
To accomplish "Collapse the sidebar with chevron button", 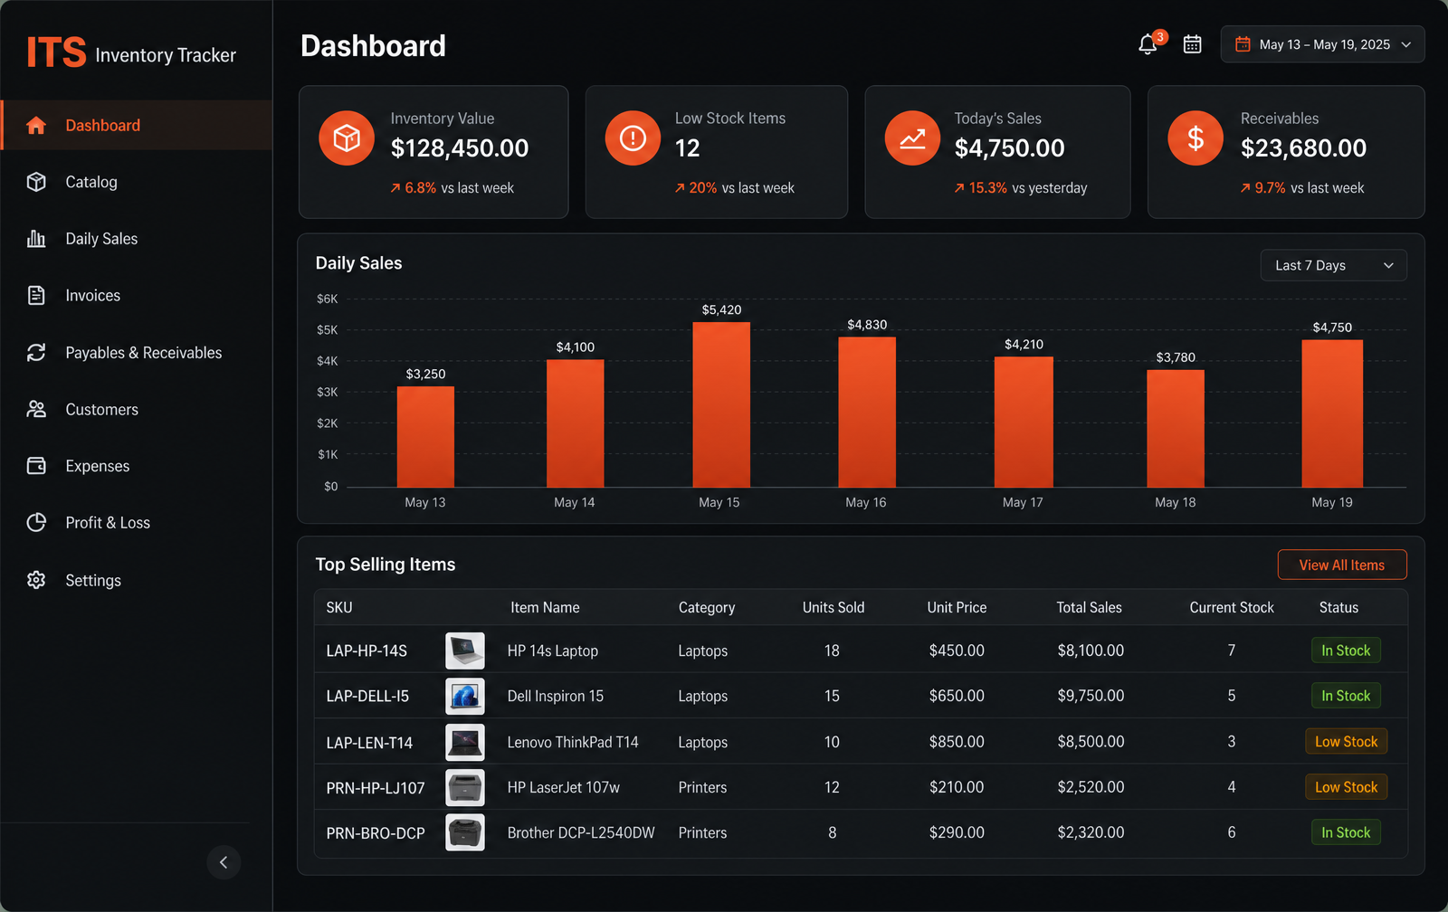I will click(x=224, y=862).
